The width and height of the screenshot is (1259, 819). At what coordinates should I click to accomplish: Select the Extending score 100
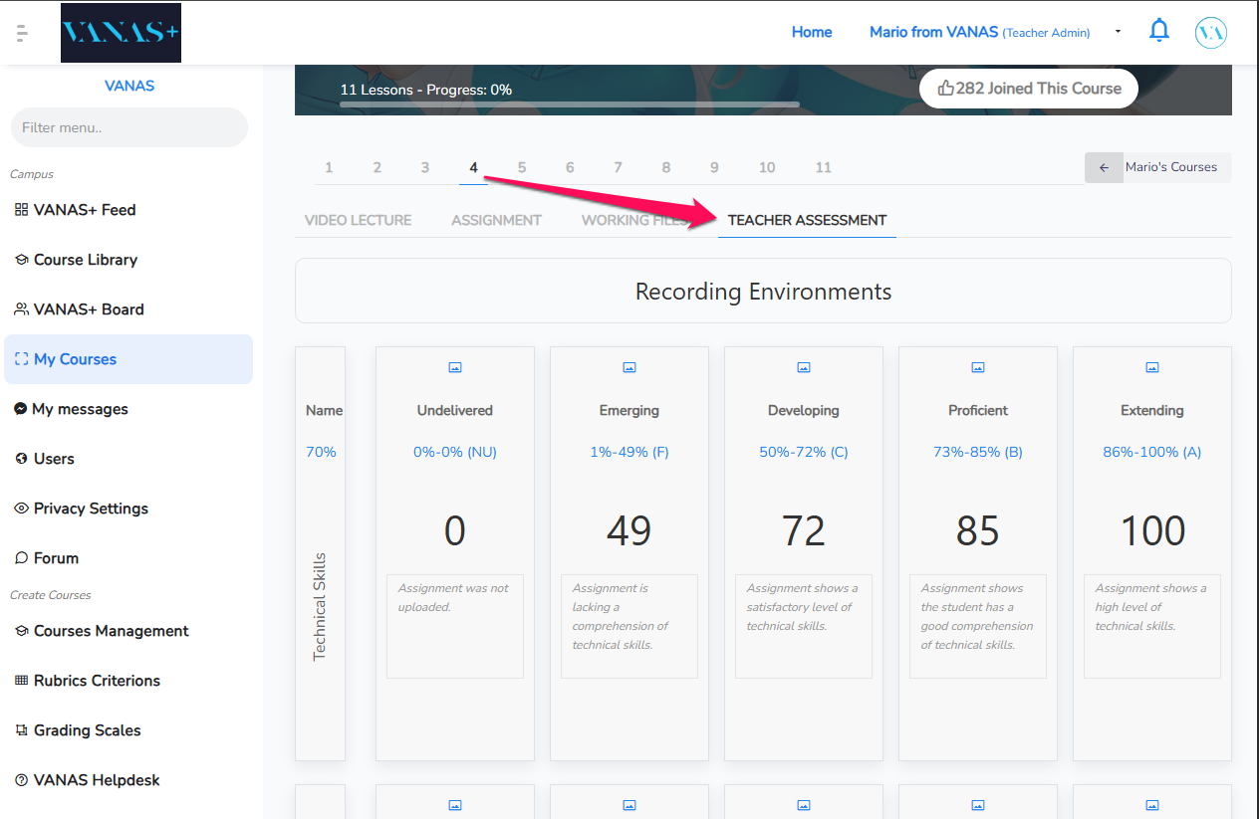point(1152,531)
